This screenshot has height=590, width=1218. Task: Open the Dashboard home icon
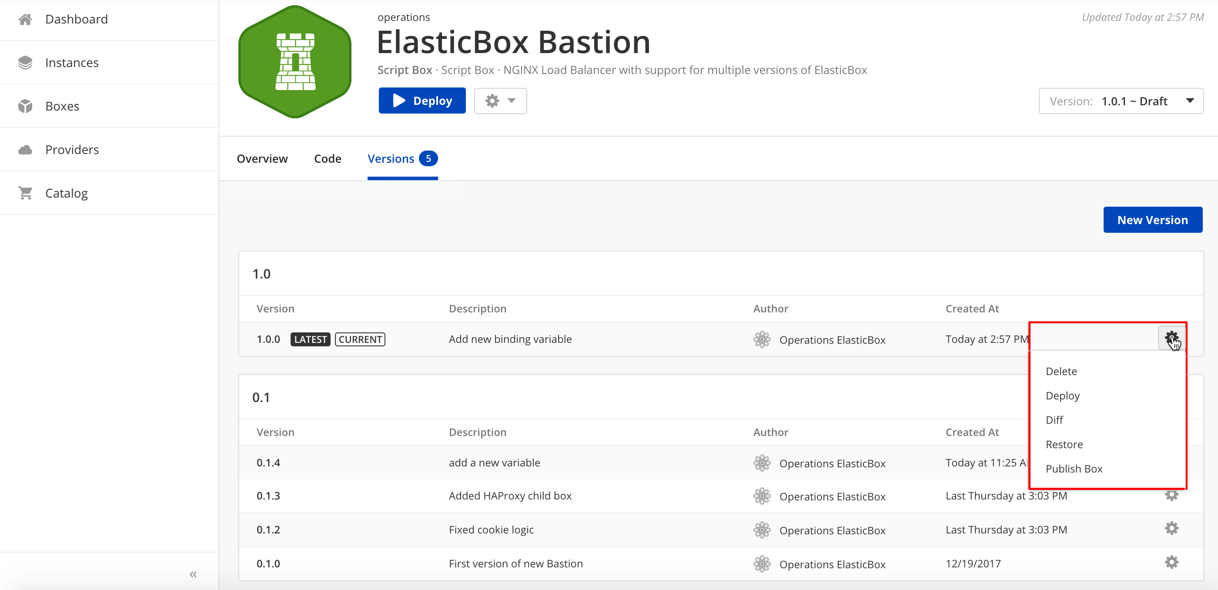click(25, 19)
